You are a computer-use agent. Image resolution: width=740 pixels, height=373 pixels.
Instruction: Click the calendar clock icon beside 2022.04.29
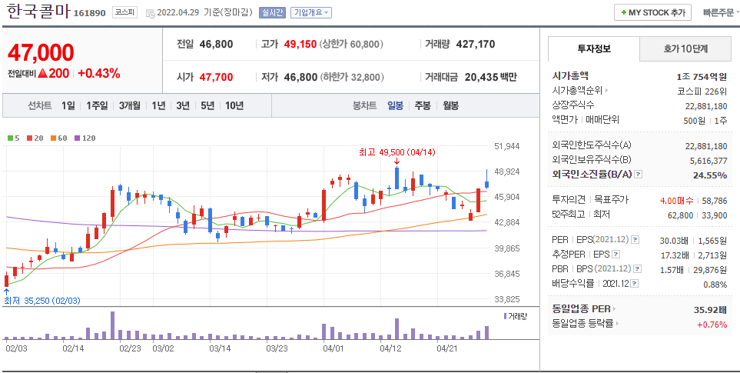click(150, 13)
